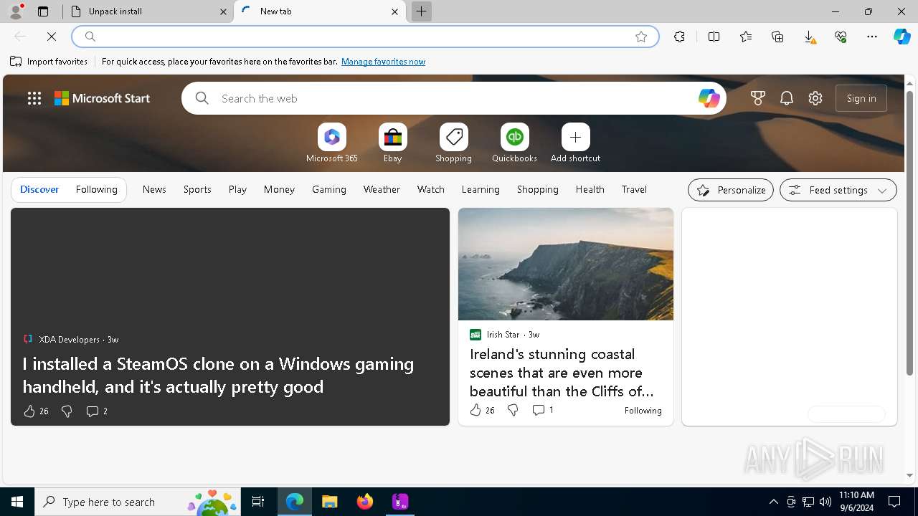Open the Favorites list icon
Image resolution: width=918 pixels, height=516 pixels.
[x=746, y=37]
